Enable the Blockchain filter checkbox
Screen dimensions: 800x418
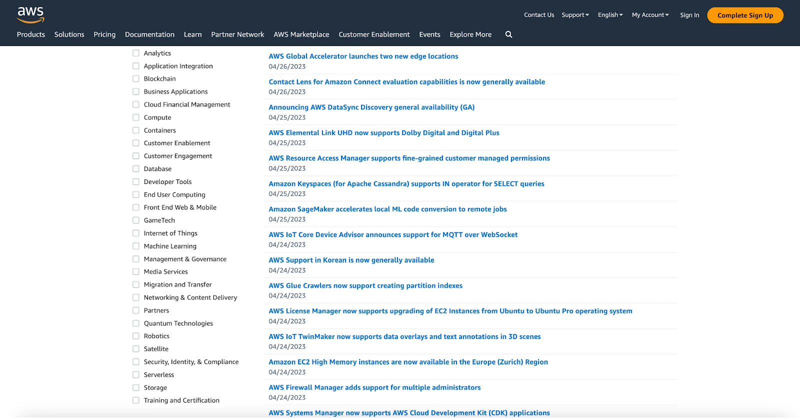(136, 78)
